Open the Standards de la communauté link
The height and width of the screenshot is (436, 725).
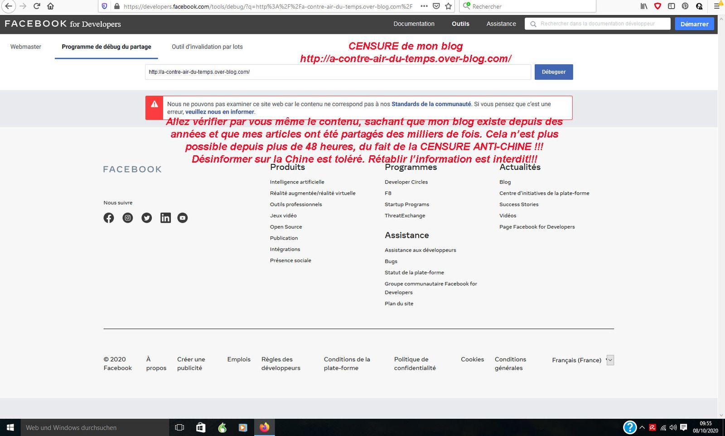tap(431, 104)
